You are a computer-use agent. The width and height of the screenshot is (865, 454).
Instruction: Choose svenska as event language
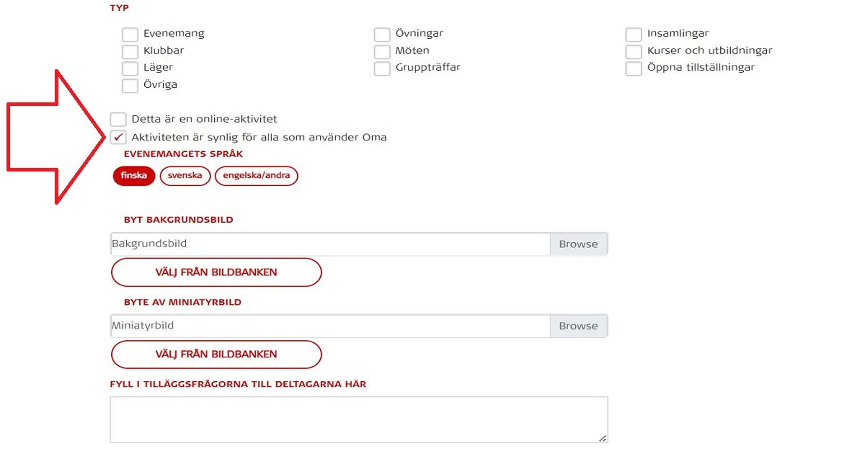click(x=185, y=176)
